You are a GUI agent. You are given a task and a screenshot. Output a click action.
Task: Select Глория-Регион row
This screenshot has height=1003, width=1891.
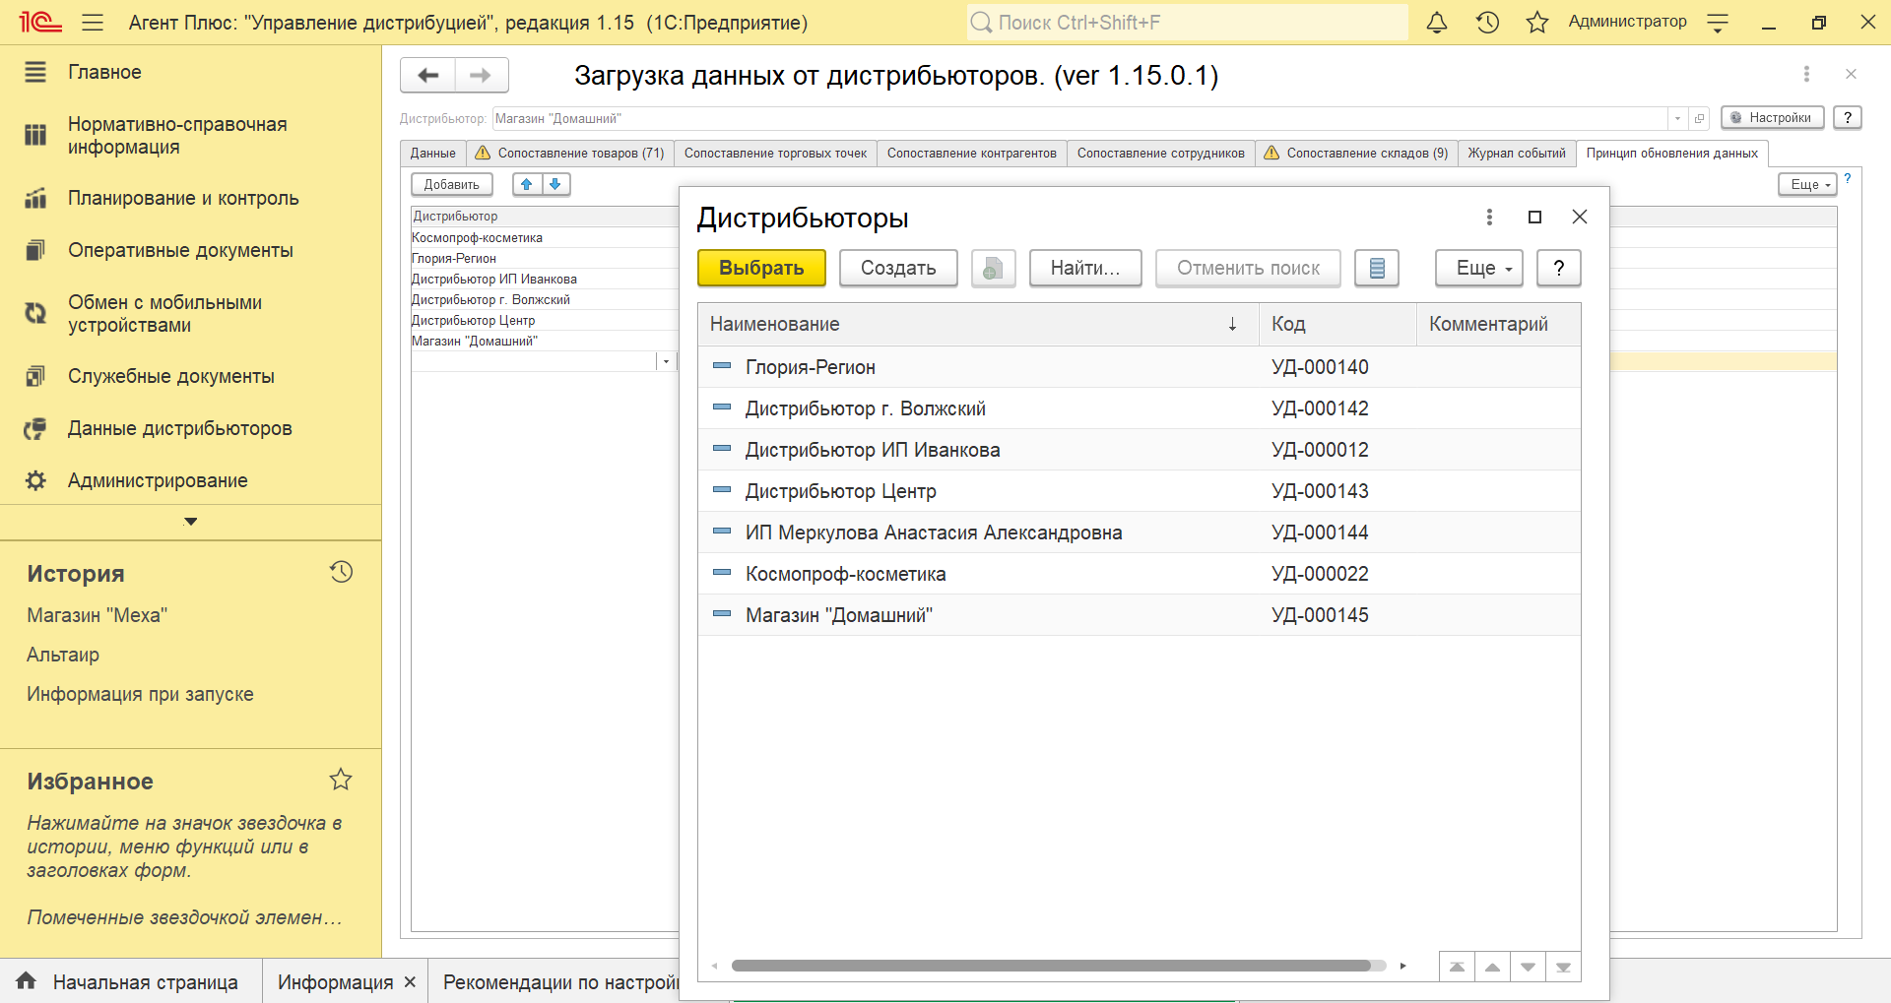pyautogui.click(x=1140, y=367)
